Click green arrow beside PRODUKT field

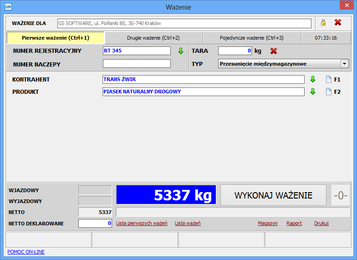[x=313, y=92]
